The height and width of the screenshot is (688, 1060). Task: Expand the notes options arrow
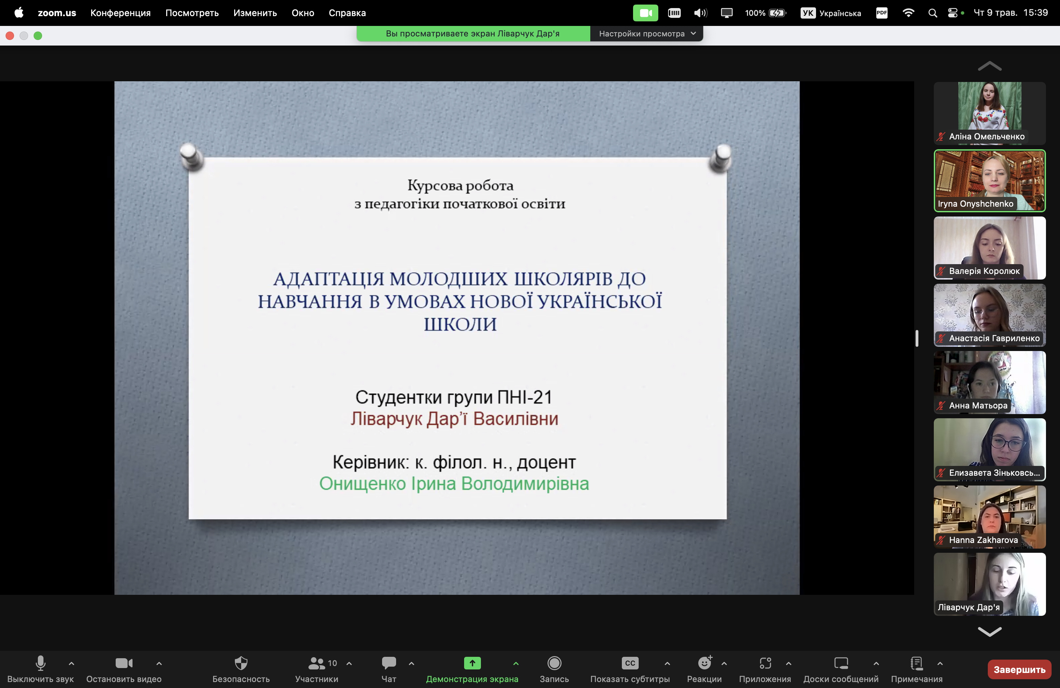coord(940,663)
